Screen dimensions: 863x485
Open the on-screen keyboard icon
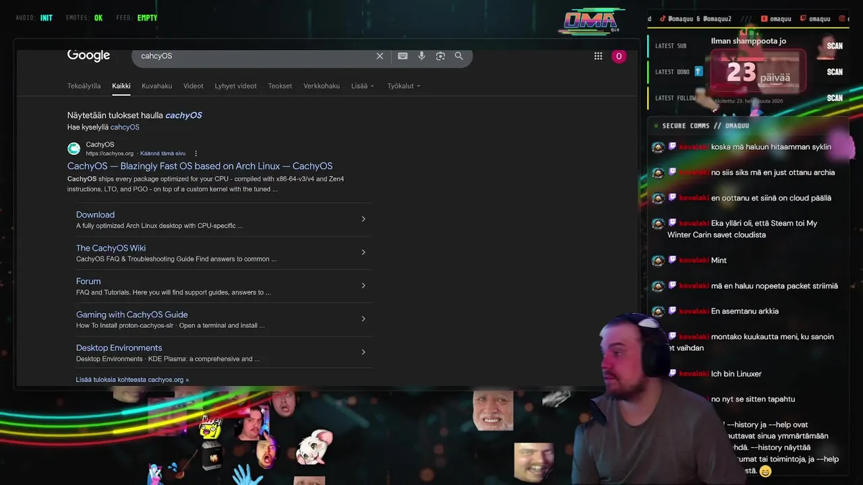pyautogui.click(x=403, y=56)
